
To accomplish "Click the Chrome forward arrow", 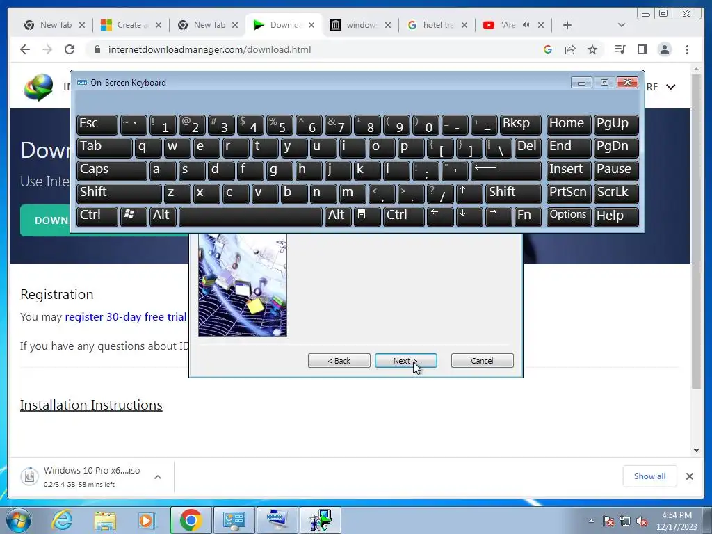I will tap(47, 49).
